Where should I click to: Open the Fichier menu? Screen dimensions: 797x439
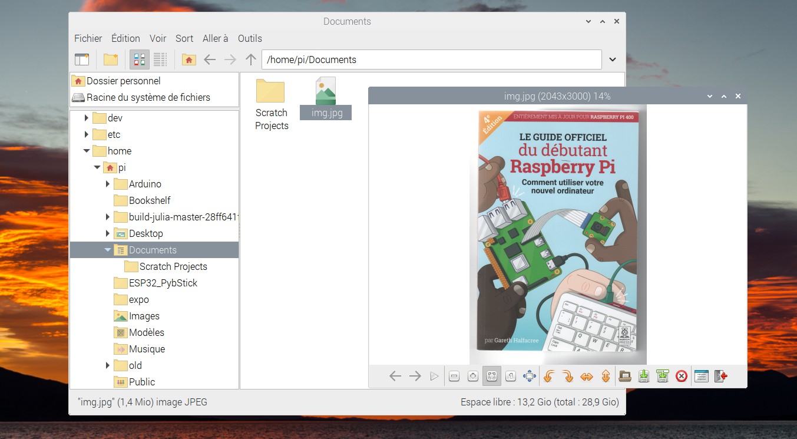88,38
